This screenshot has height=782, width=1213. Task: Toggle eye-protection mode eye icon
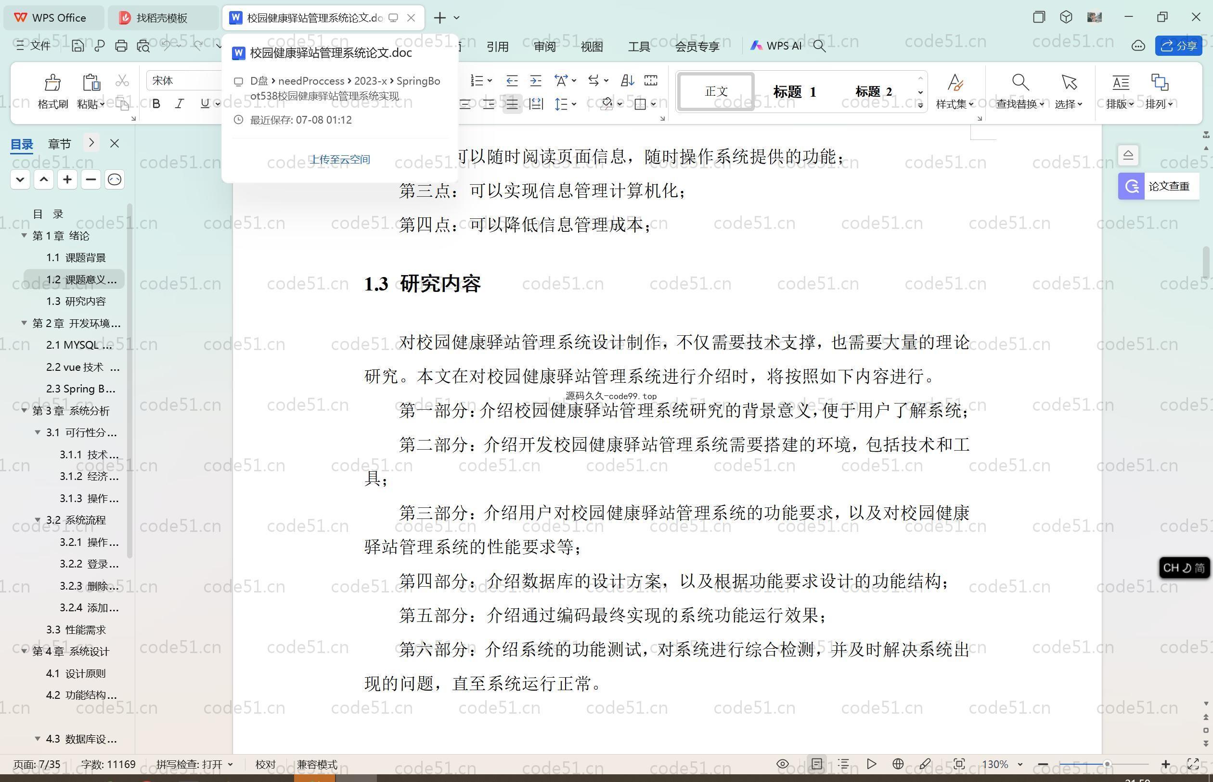coord(783,764)
